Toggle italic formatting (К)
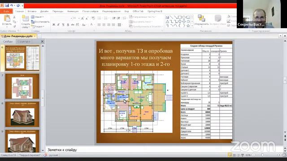Screen dimensions: 287x161 tap(58, 25)
